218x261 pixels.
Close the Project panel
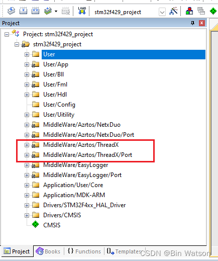pyautogui.click(x=201, y=23)
